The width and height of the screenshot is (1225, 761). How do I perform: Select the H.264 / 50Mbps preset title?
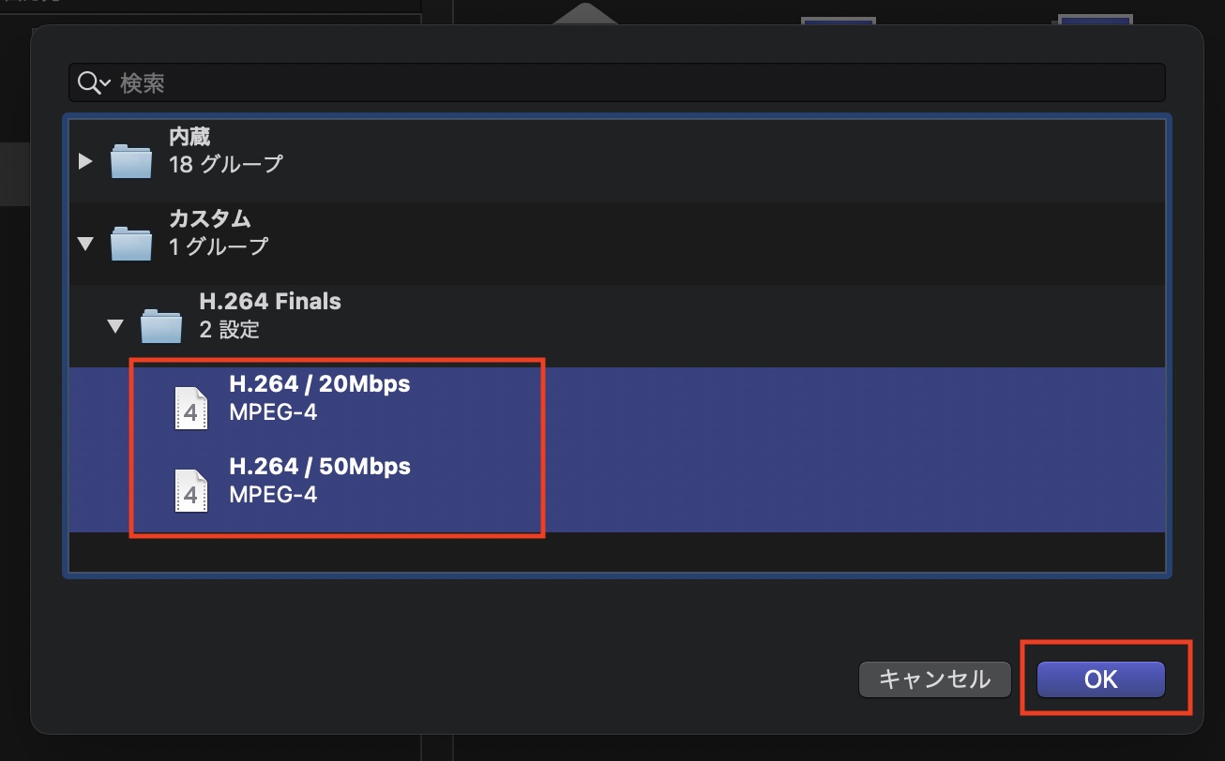[x=319, y=467]
